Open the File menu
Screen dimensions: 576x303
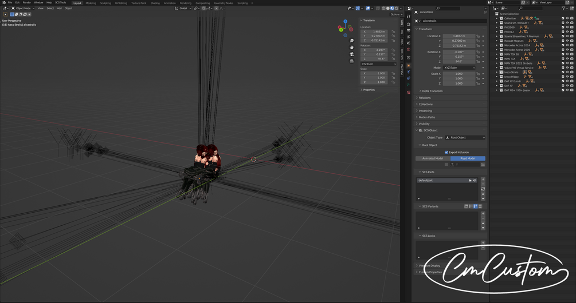tap(10, 2)
